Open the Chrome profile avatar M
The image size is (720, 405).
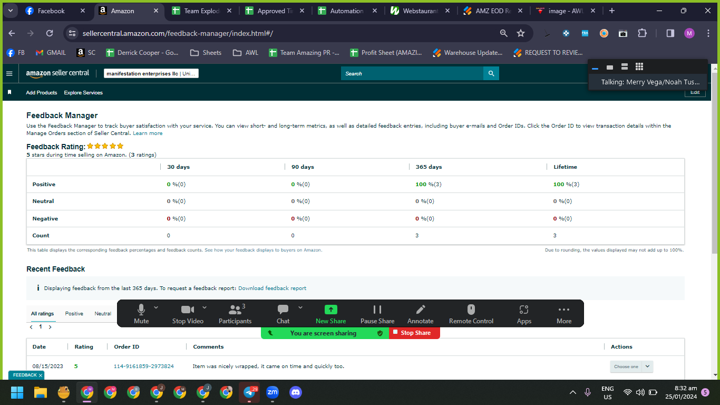point(689,33)
